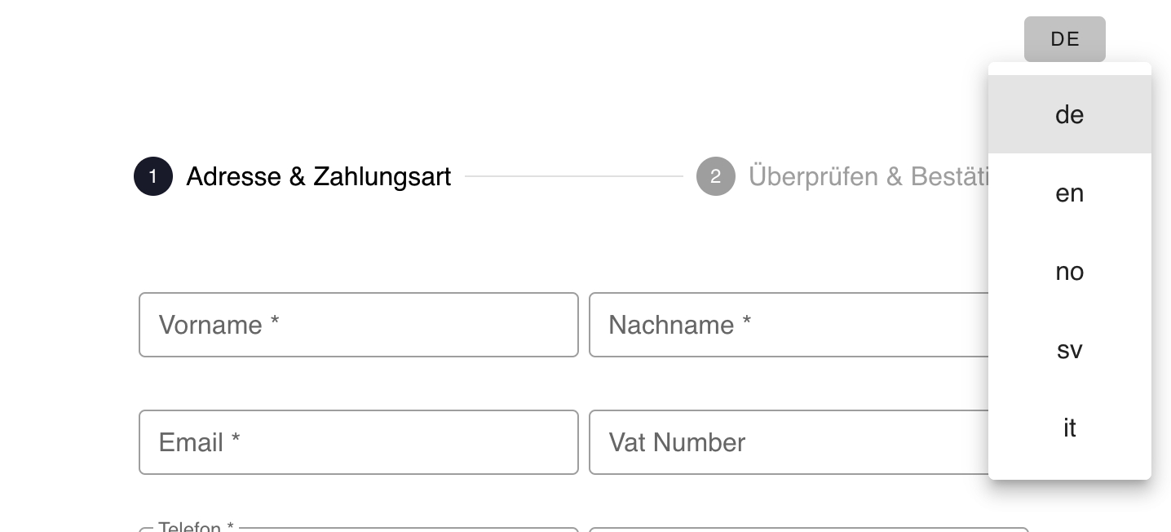Focus the Email input field
The width and height of the screenshot is (1171, 532).
click(x=359, y=442)
